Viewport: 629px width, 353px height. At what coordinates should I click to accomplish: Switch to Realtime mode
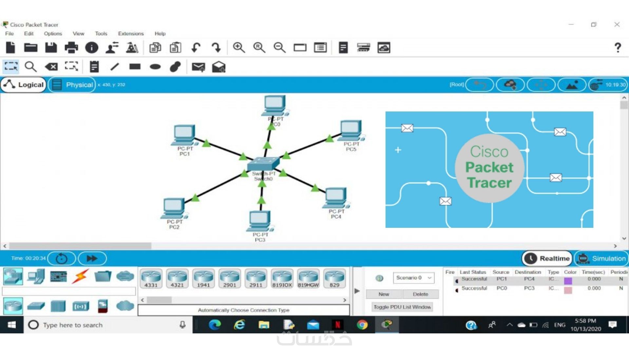coord(547,259)
